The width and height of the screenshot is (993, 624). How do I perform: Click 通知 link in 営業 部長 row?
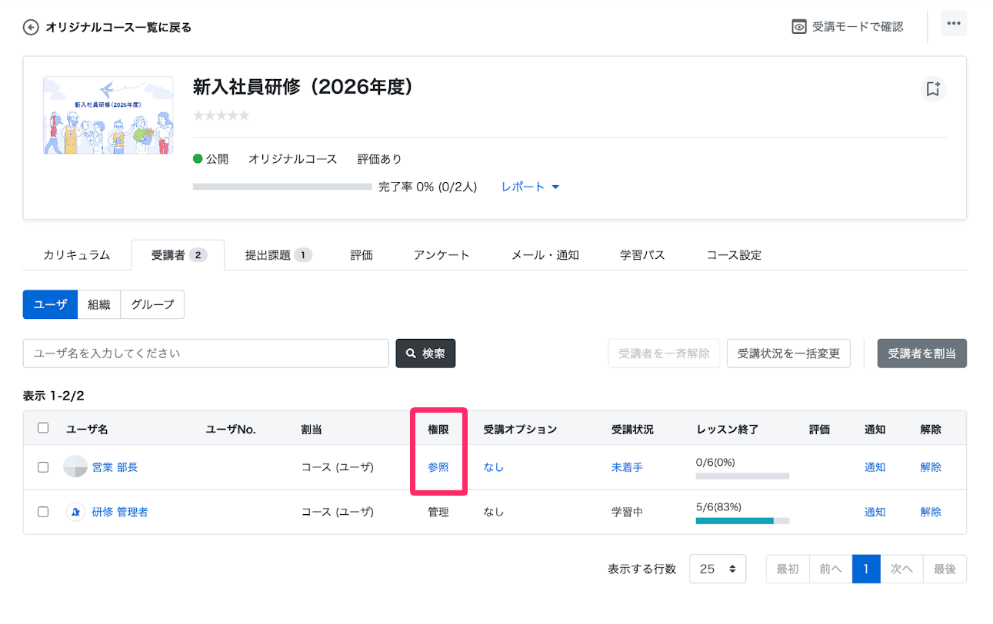[x=875, y=466]
